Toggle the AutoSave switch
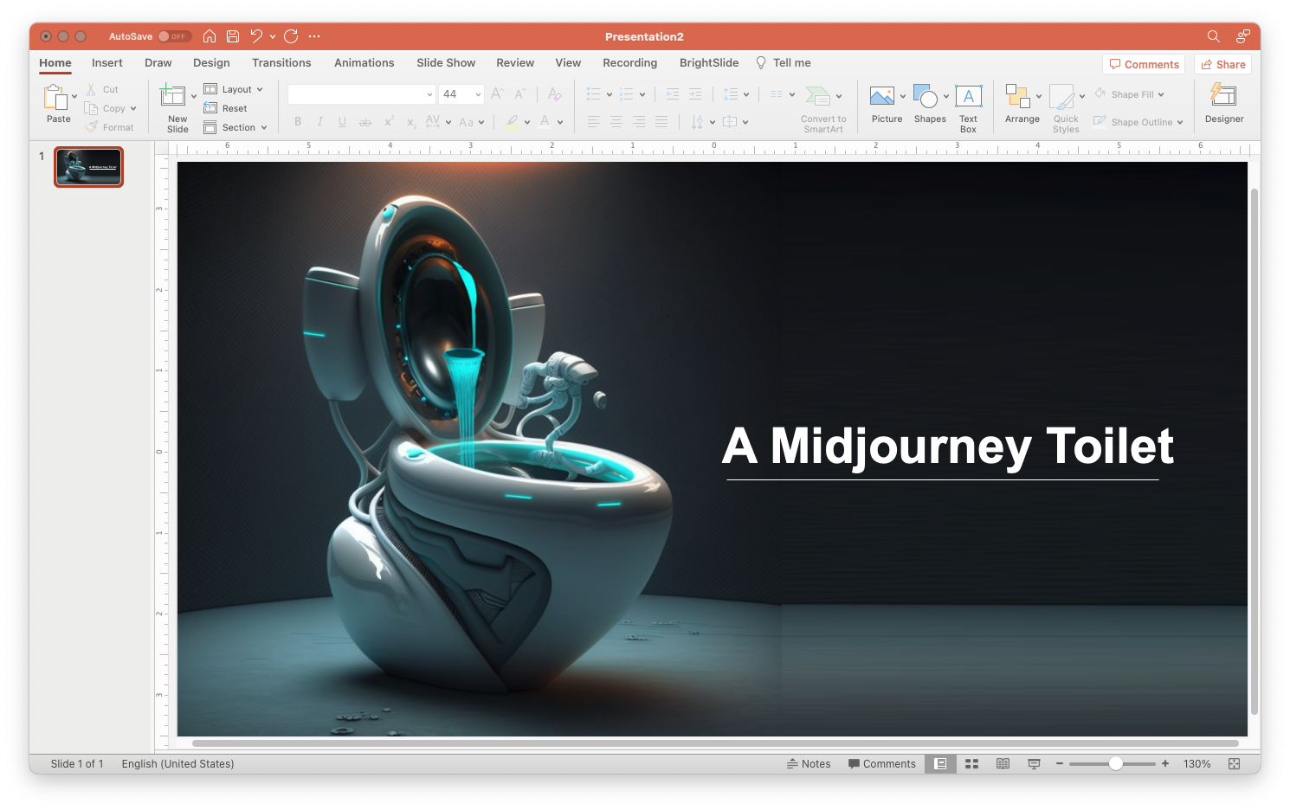Viewport: 1290px width, 810px height. coord(174,36)
